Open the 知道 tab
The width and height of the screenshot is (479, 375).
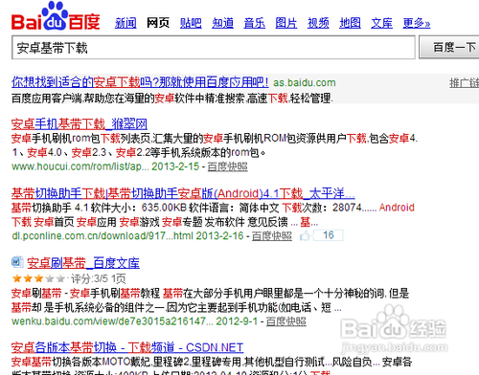click(222, 23)
